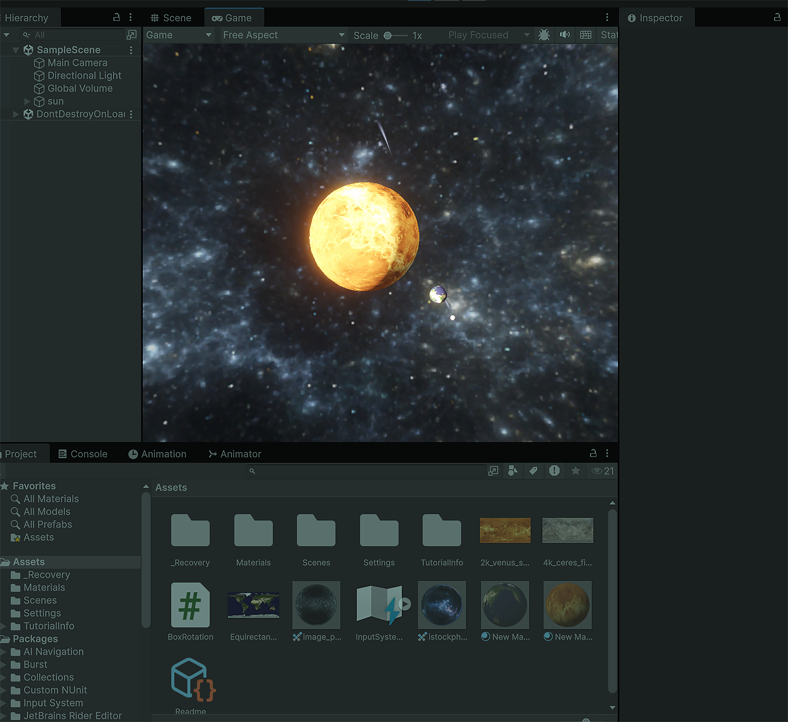Toggle the Gizmos debug bug icon

pos(544,35)
